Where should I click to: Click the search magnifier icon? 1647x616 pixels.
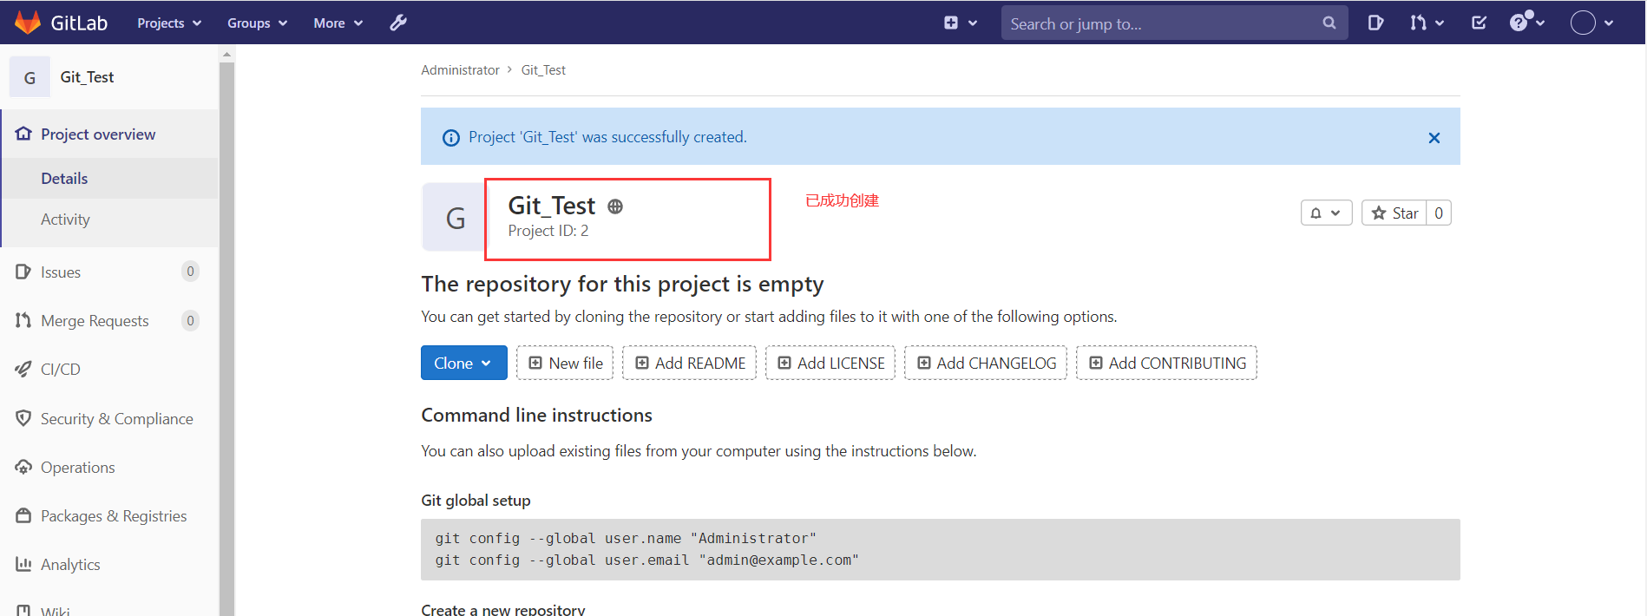[1329, 23]
